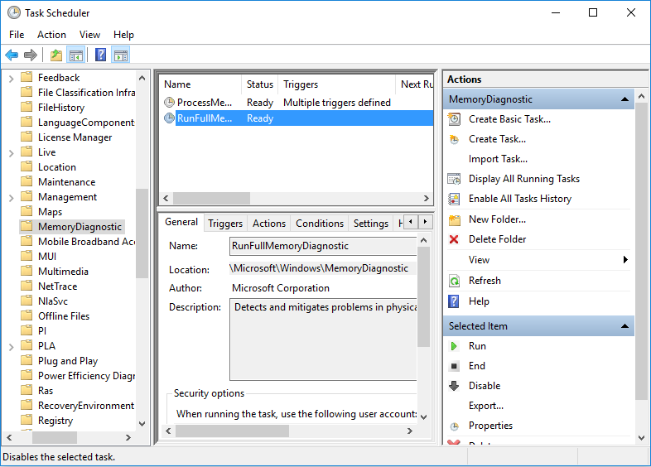
Task: Expand the PLA folder node
Action: (11, 346)
